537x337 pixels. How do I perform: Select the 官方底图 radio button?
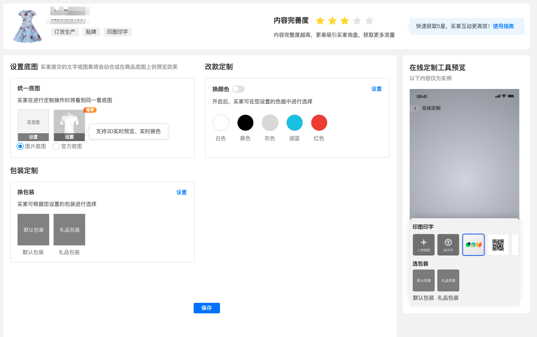pos(56,146)
